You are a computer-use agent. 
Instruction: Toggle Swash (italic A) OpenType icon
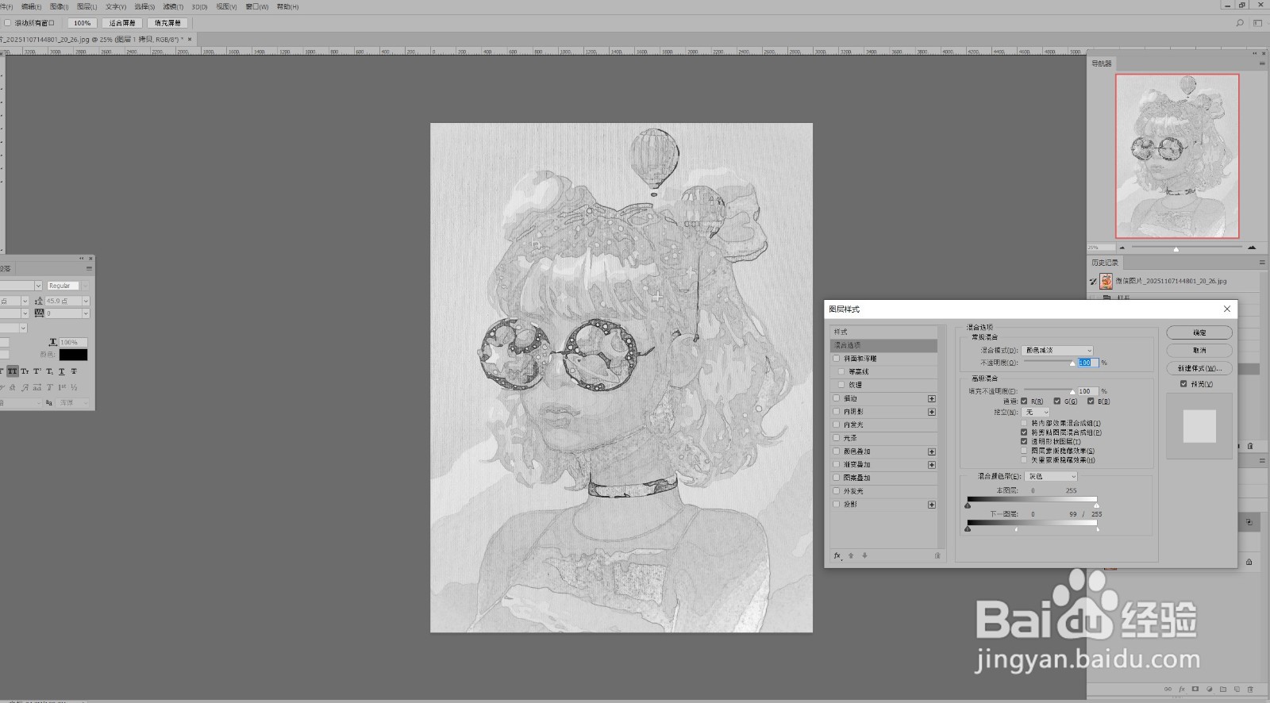(x=25, y=387)
